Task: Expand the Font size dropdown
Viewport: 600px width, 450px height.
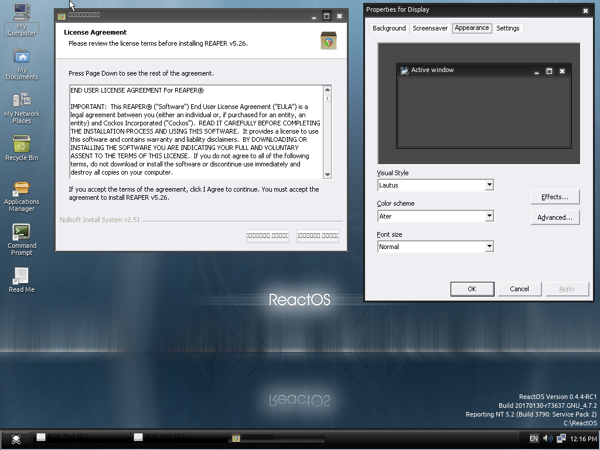Action: 489,247
